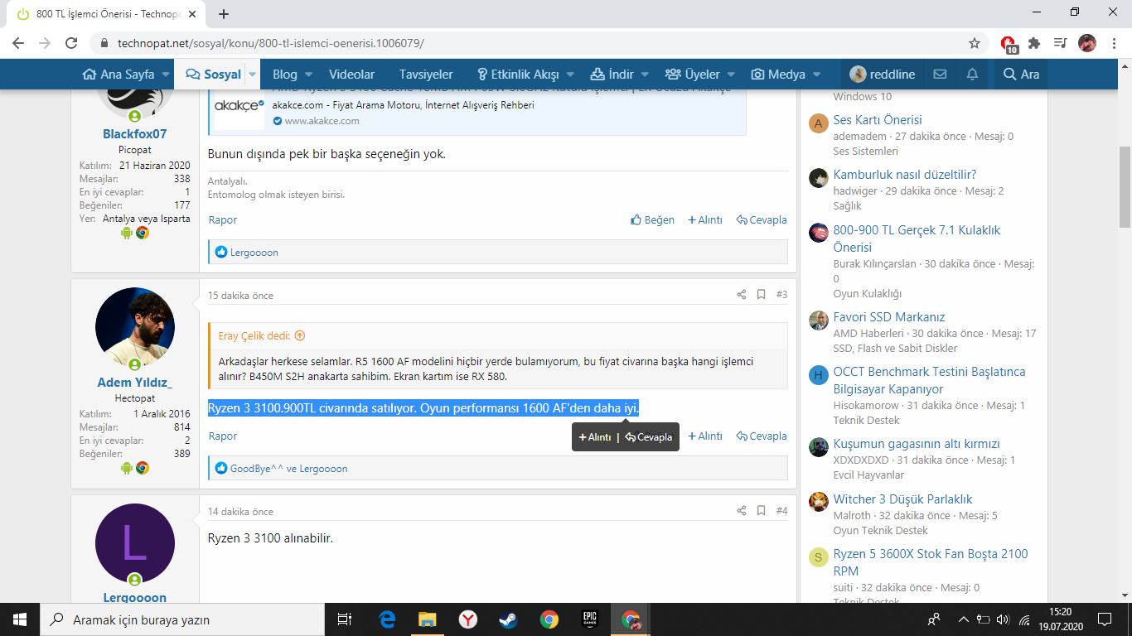Open the Videolar menu item
1132x636 pixels.
click(x=351, y=75)
